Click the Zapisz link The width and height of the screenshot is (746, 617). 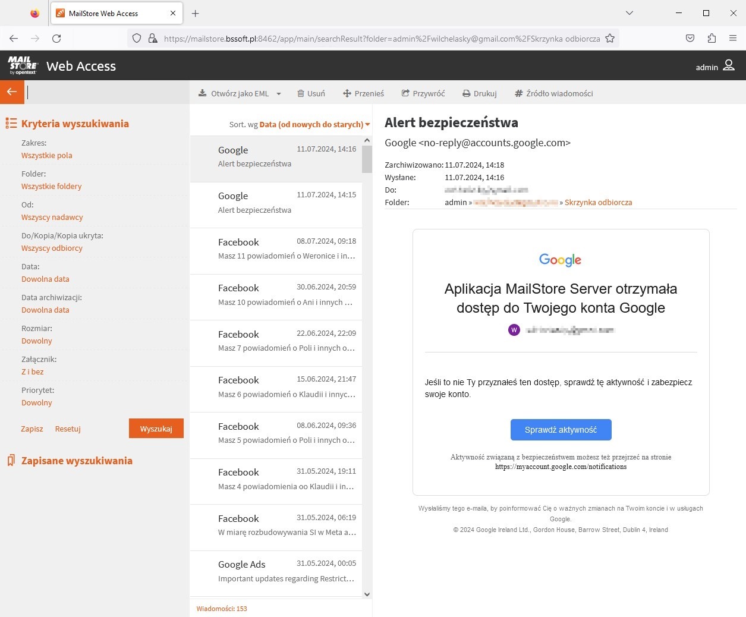pos(32,429)
